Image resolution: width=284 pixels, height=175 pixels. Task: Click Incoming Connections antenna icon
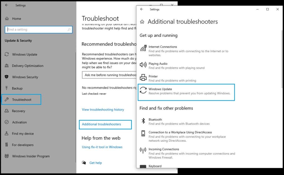tap(143, 150)
